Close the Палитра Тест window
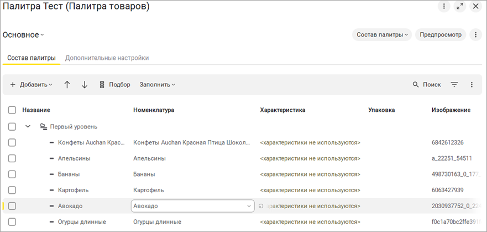 pos(475,6)
